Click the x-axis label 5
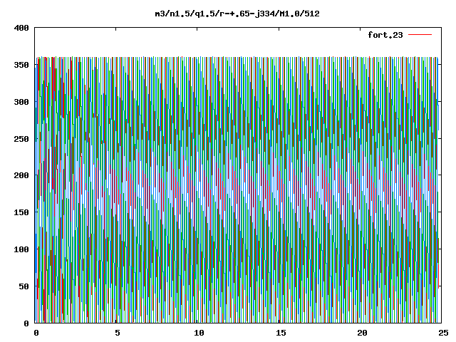 click(x=117, y=333)
